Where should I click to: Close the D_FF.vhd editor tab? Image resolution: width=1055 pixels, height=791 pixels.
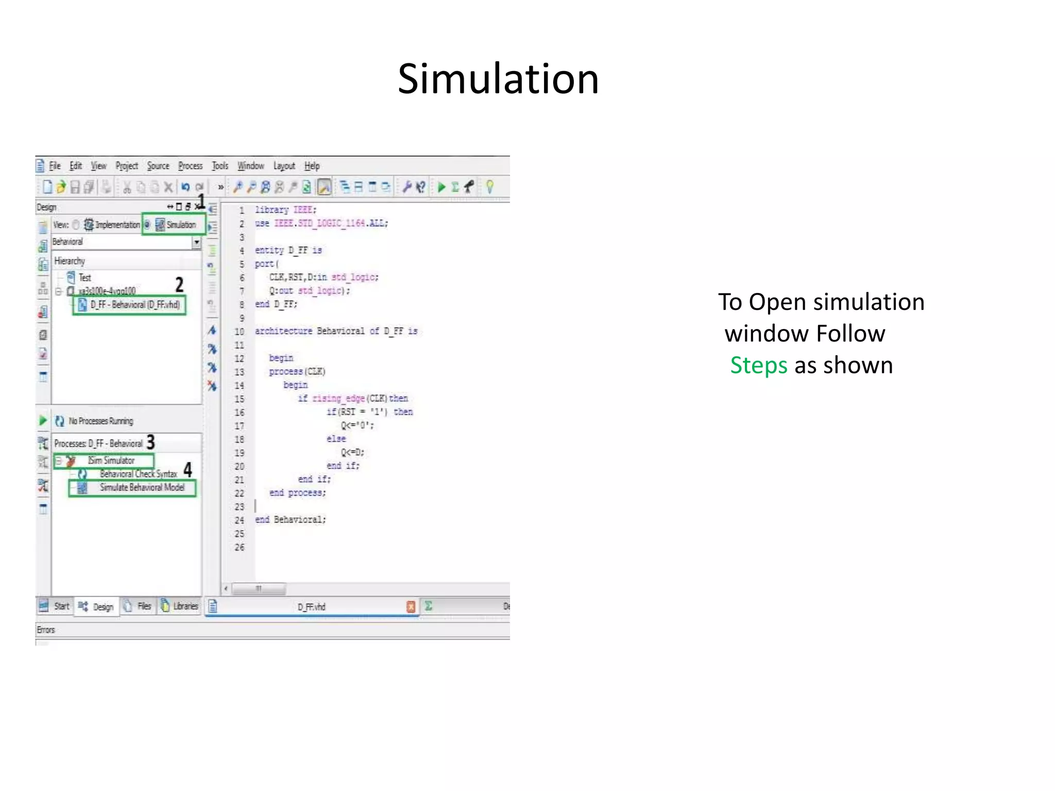coord(411,607)
